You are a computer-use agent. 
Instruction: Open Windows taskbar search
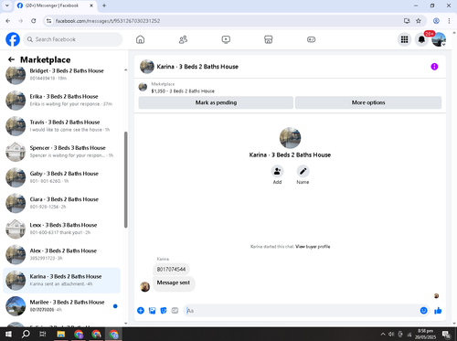click(x=26, y=335)
